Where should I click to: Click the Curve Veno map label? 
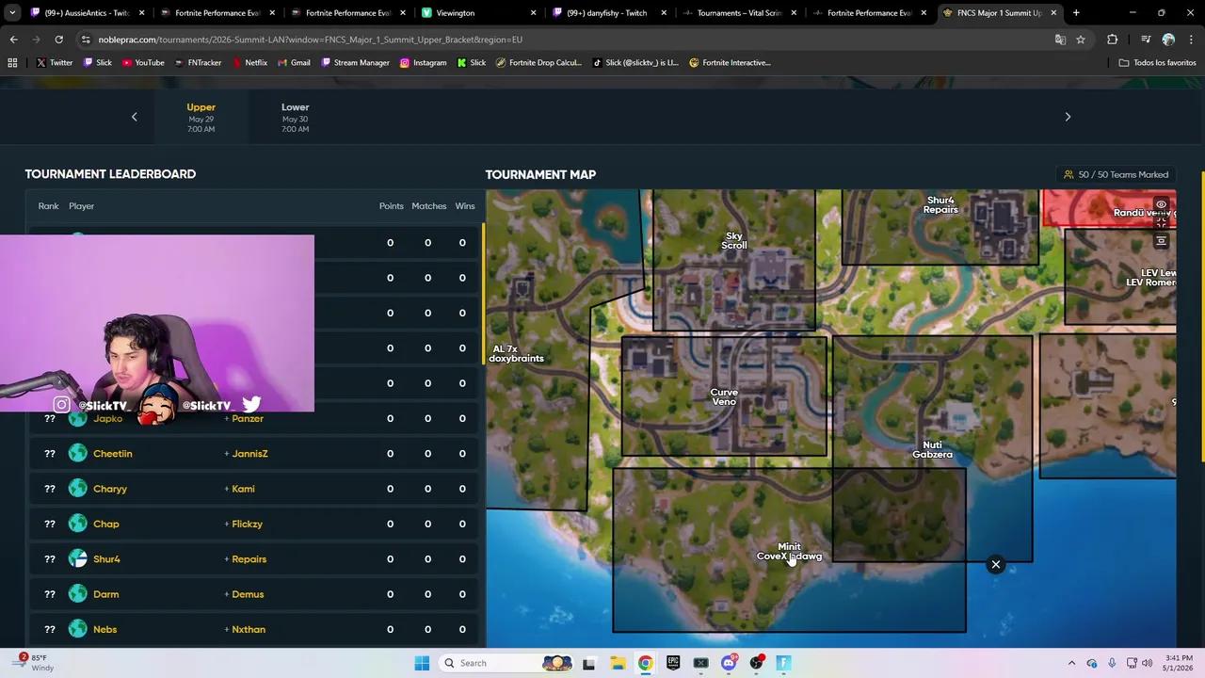(x=724, y=396)
